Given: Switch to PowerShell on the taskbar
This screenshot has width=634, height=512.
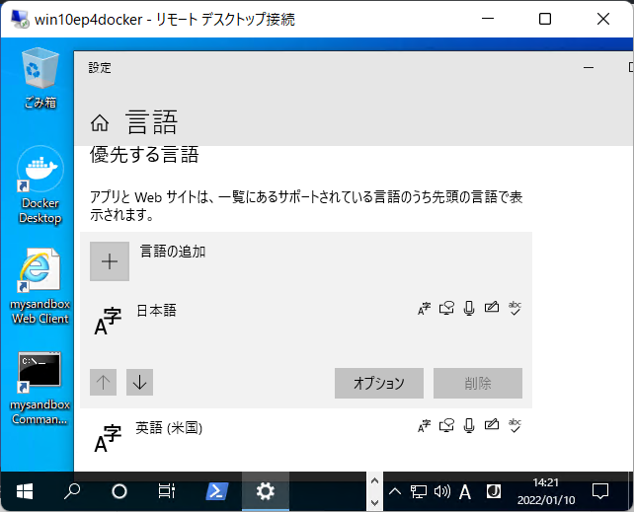Looking at the screenshot, I should (x=217, y=491).
